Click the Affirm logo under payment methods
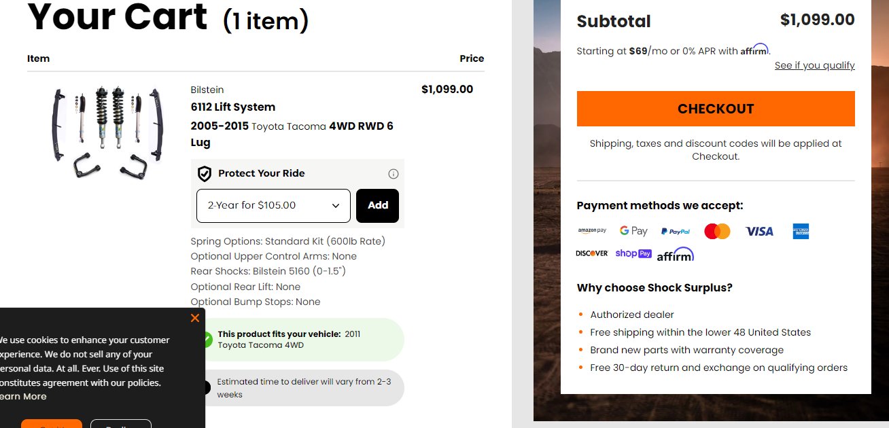 coord(676,255)
